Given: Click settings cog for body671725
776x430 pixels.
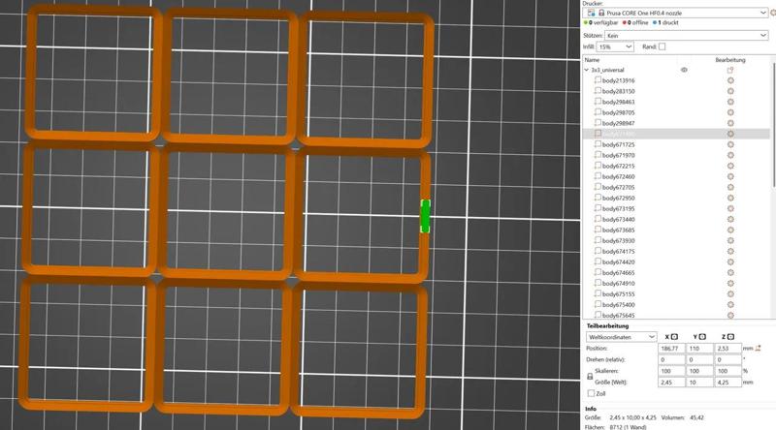Looking at the screenshot, I should [730, 145].
